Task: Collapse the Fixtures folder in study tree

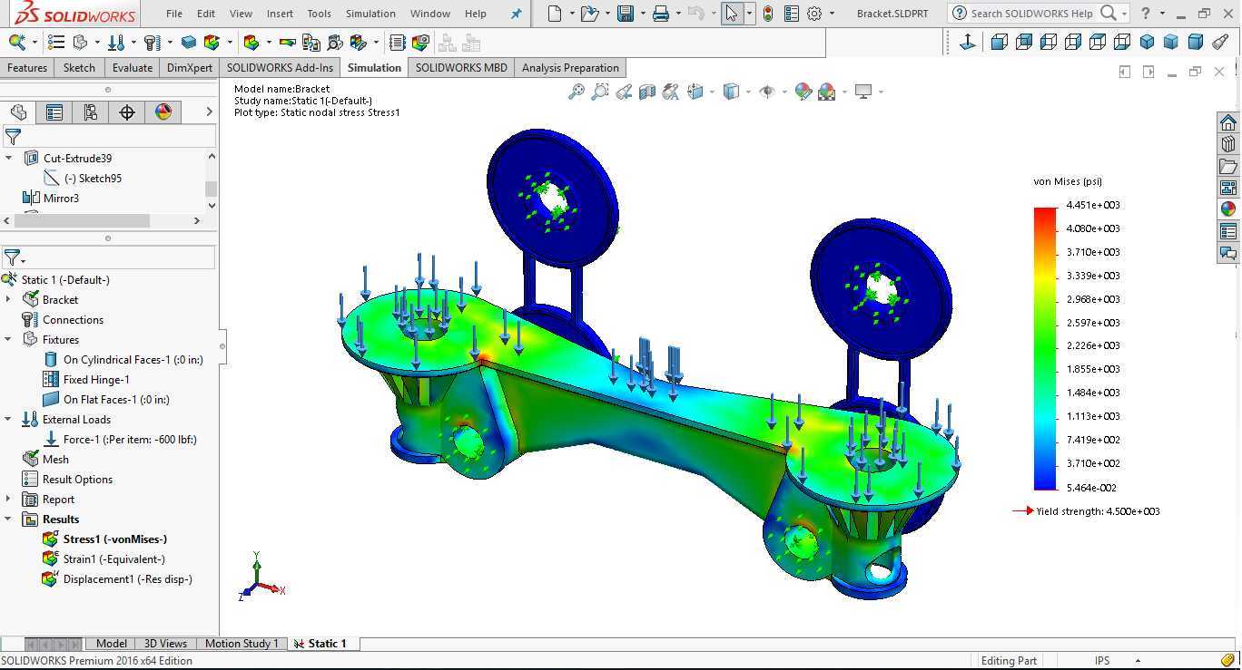Action: click(9, 340)
